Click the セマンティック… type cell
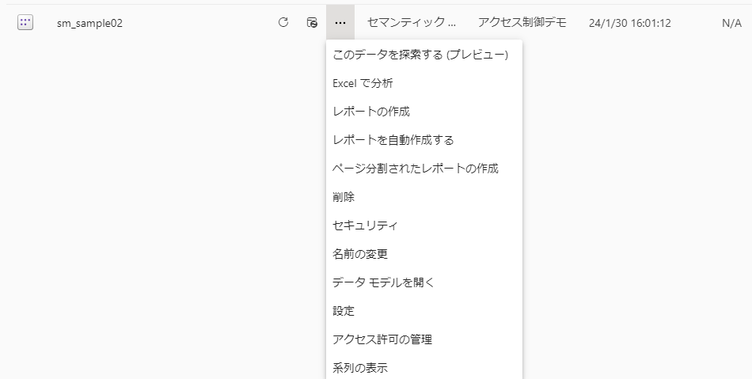Image resolution: width=752 pixels, height=379 pixels. (412, 22)
